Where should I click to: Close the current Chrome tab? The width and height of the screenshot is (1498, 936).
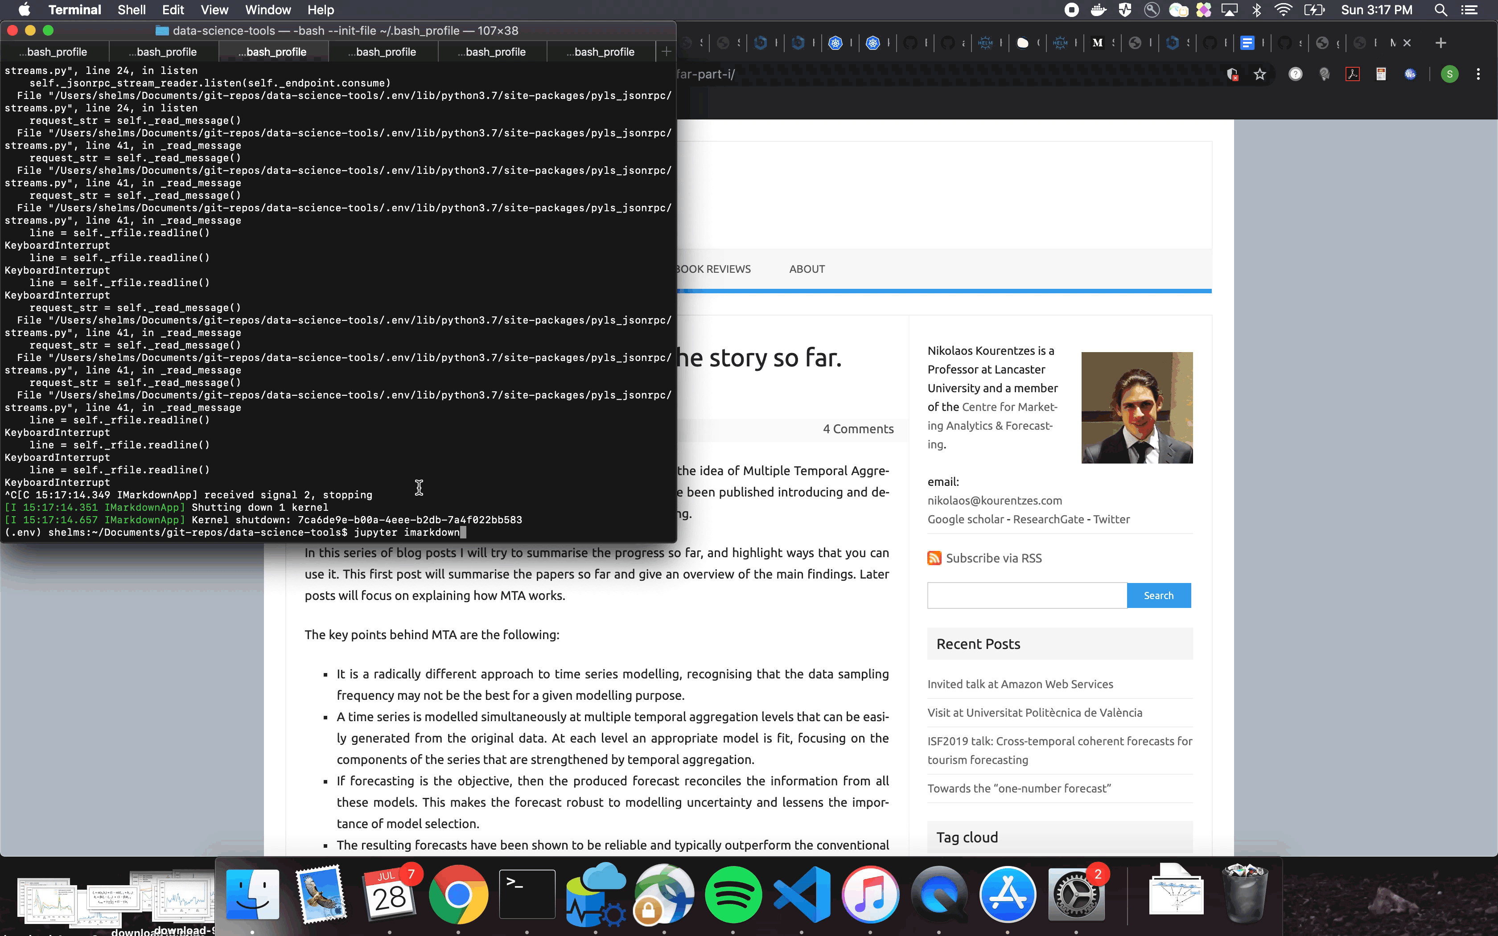pos(1407,43)
